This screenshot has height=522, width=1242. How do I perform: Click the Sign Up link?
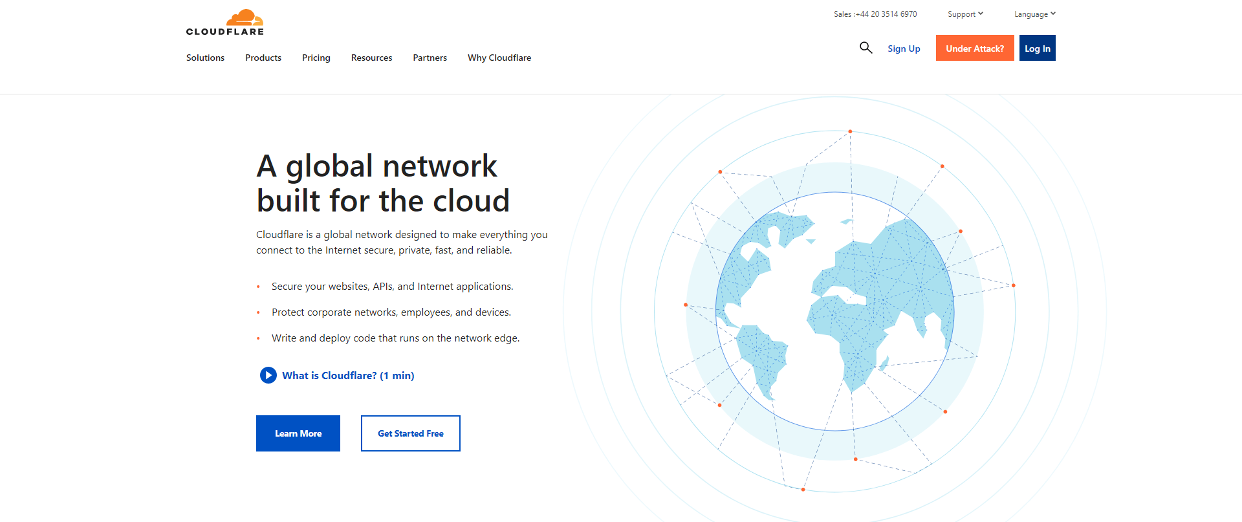(904, 49)
